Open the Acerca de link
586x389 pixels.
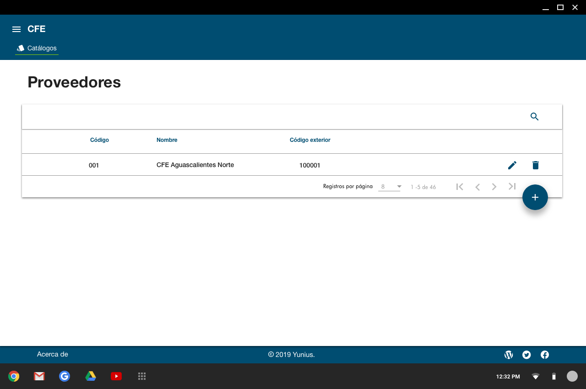(x=52, y=354)
